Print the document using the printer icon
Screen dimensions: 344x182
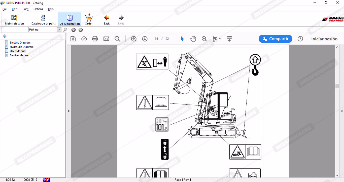95,39
